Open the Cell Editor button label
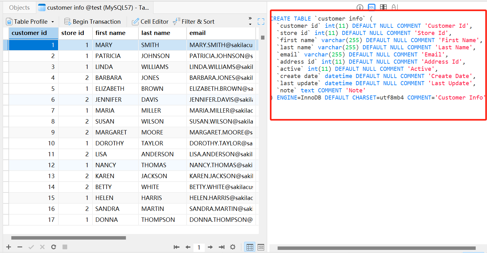487x253 pixels. [x=154, y=22]
